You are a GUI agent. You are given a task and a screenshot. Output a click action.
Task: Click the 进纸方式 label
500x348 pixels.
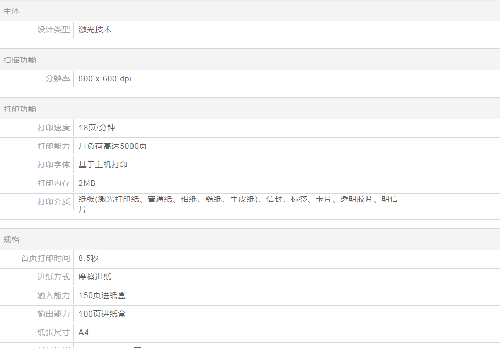coord(54,277)
